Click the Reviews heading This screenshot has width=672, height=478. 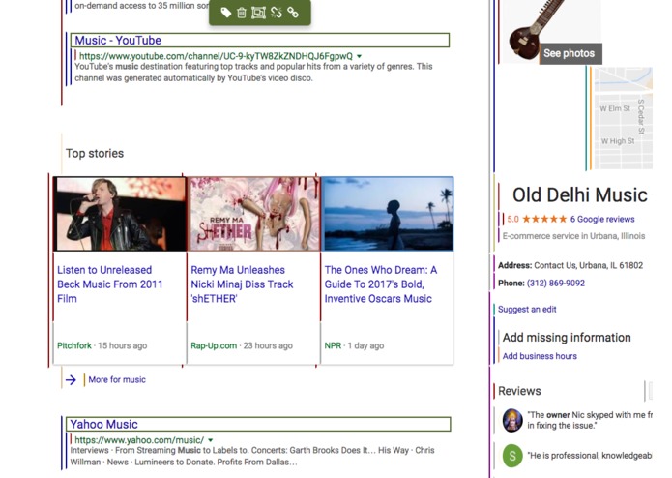click(x=519, y=391)
